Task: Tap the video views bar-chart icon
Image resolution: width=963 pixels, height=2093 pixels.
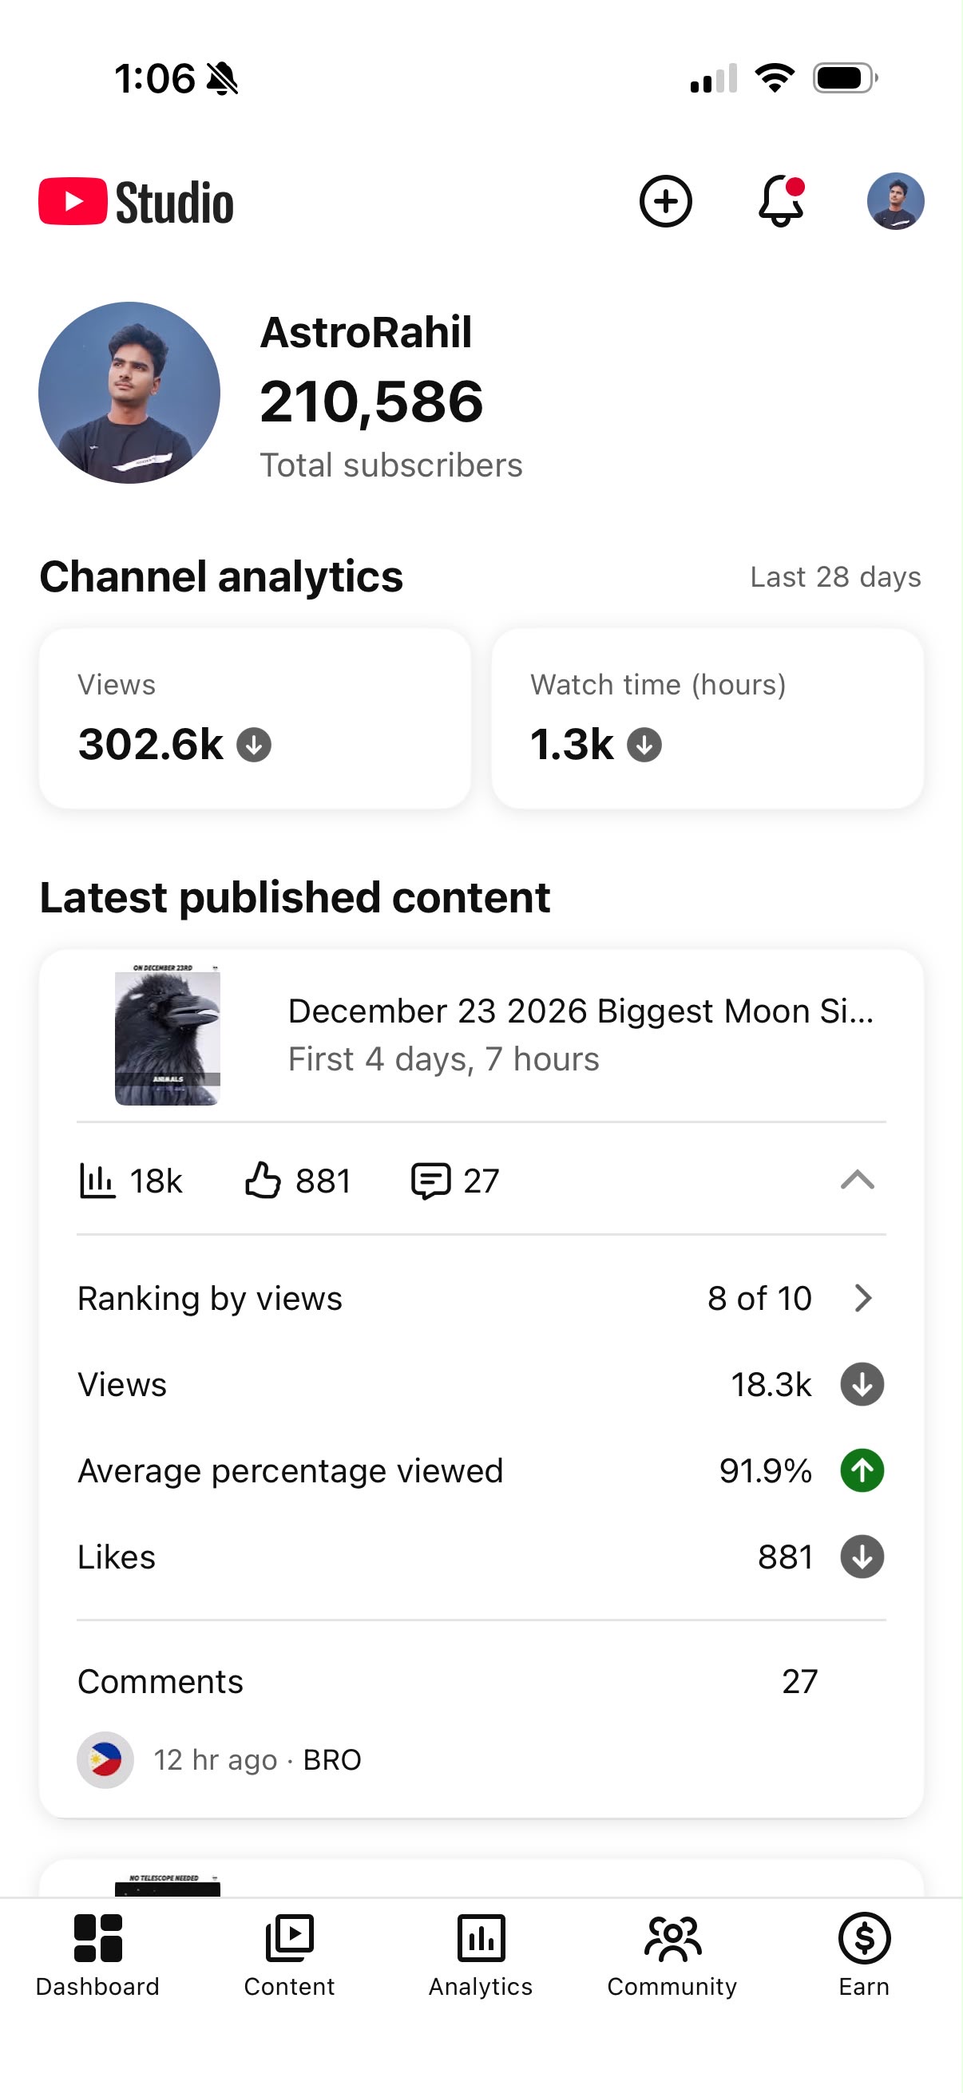Action: coord(97,1181)
